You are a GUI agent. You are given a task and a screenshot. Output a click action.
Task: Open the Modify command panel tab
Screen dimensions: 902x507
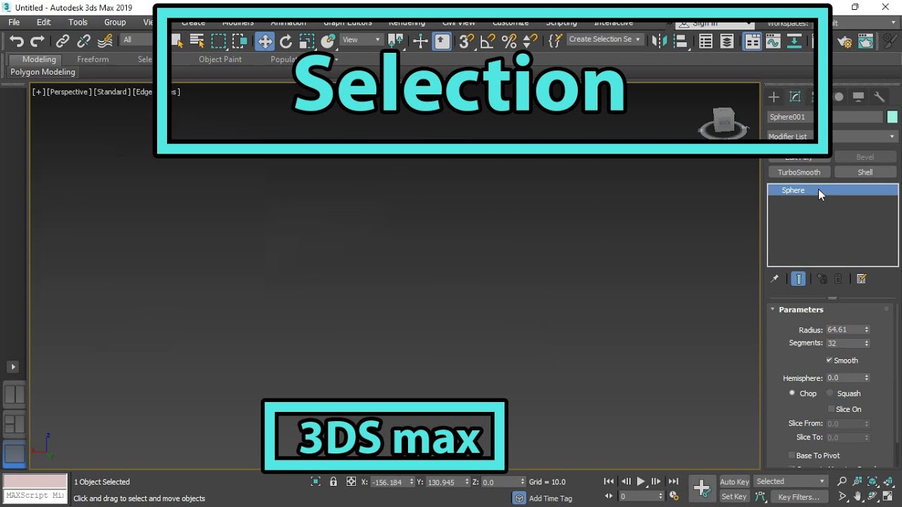pos(795,97)
